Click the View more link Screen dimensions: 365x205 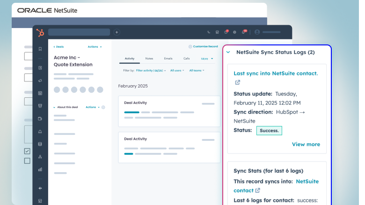click(x=306, y=144)
